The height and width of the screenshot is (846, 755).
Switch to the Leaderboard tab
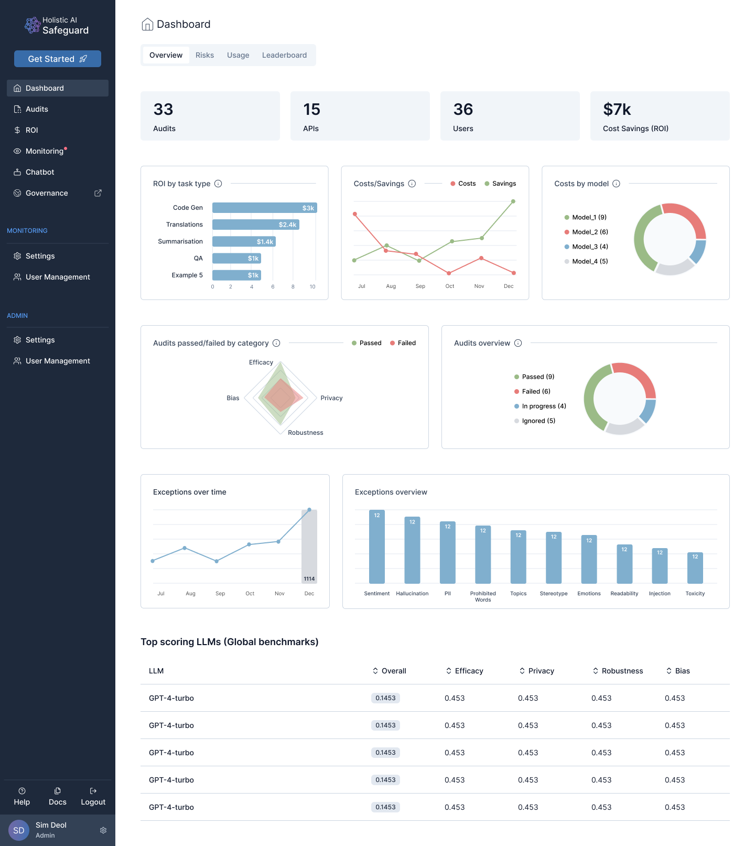pos(284,55)
